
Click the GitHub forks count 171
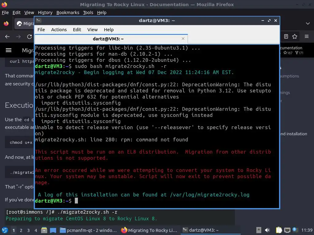click(299, 53)
